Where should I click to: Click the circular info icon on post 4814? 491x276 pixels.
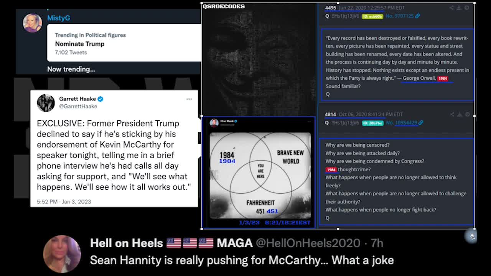467,114
